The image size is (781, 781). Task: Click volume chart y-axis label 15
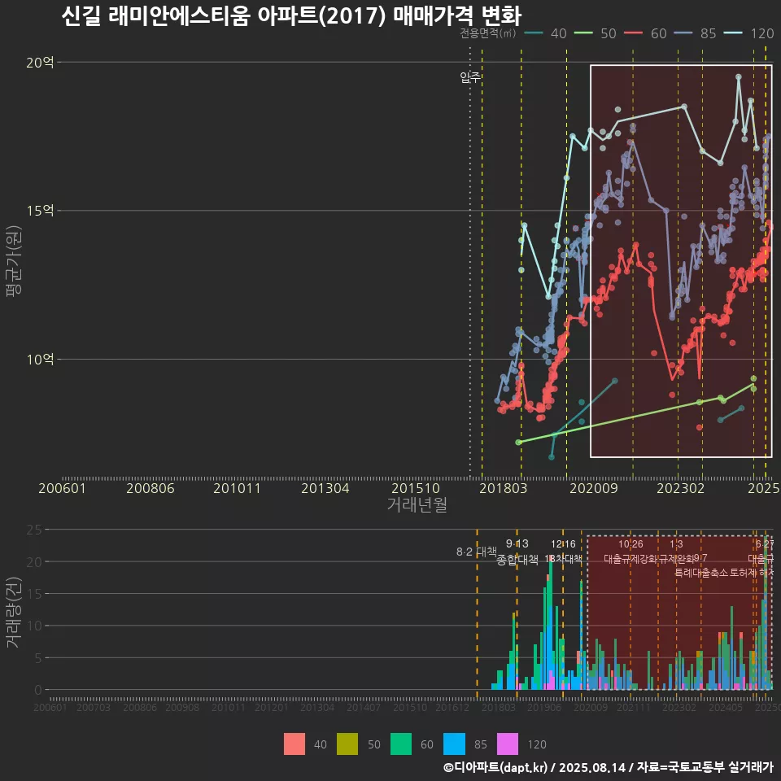click(x=34, y=594)
